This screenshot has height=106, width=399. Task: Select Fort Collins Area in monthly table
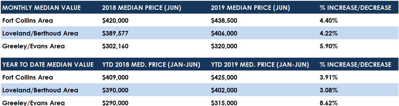[28, 21]
